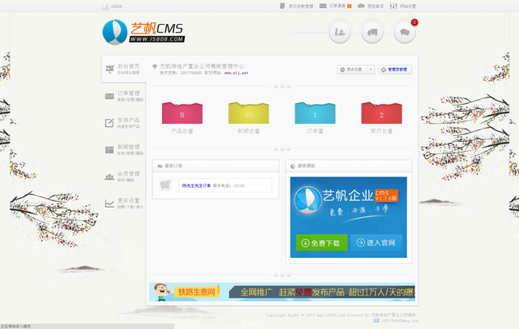Open 会员管理 in the sidebar
This screenshot has height=329, width=519.
(122, 176)
